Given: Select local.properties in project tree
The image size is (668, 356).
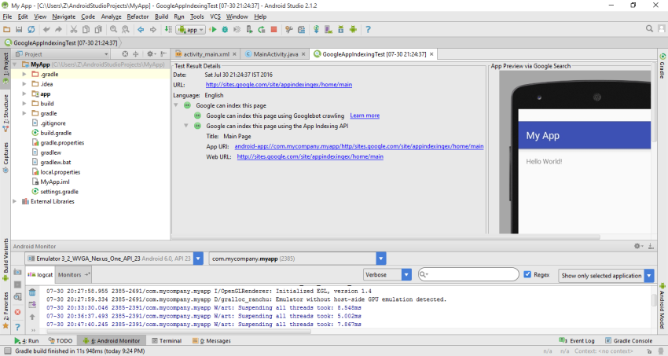Looking at the screenshot, I should pos(60,172).
